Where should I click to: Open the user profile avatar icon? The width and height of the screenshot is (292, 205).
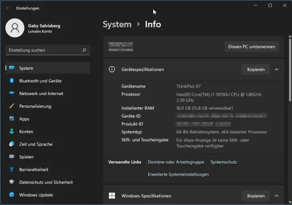[15, 28]
